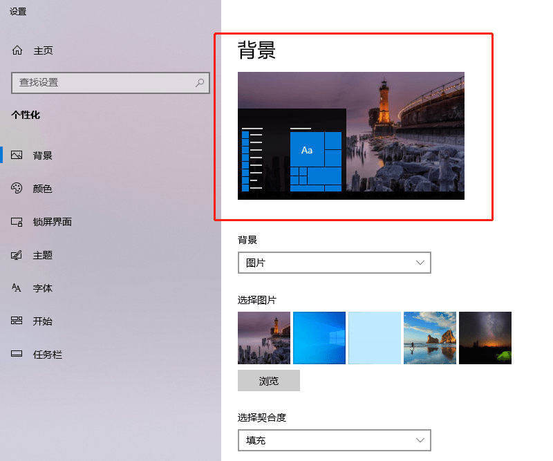
Task: Pick the Milky Way night sky thumbnail
Action: click(x=485, y=337)
